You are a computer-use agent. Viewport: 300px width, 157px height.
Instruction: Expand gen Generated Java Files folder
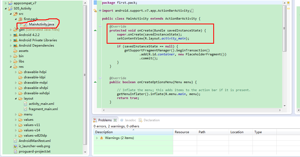(x=11, y=30)
